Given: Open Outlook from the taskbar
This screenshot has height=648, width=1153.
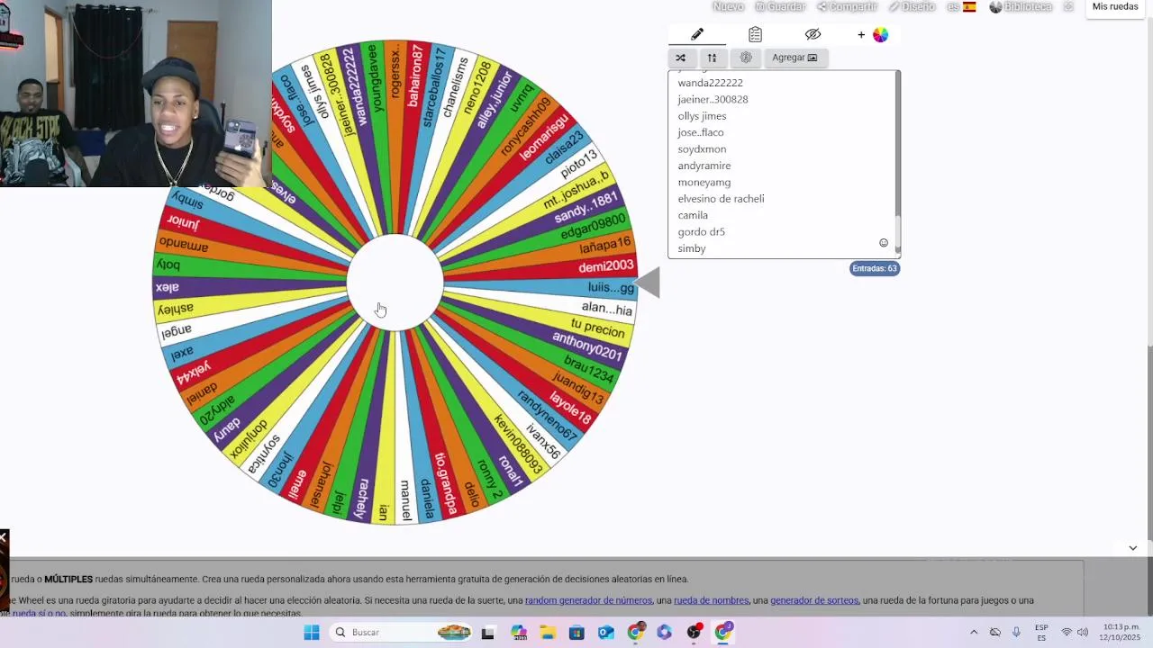Looking at the screenshot, I should [605, 633].
